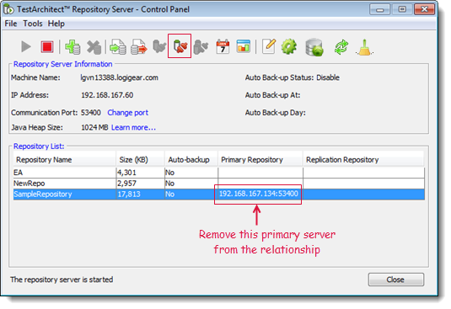
Task: Refresh using the green circular arrows icon
Action: click(341, 47)
